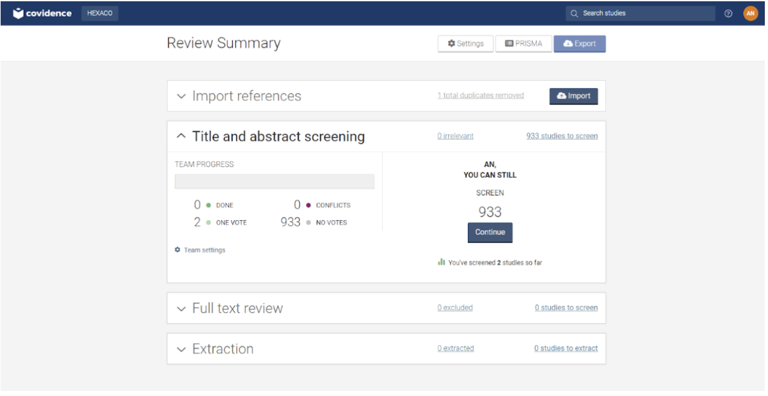Click the Import references button
The image size is (768, 396).
pos(573,96)
